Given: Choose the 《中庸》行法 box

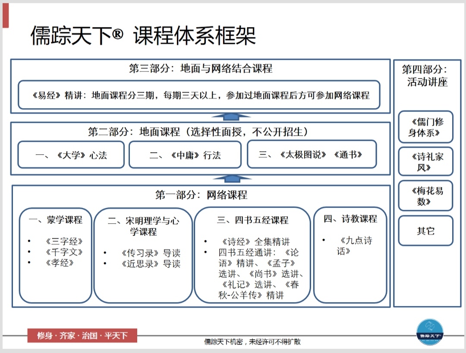Looking at the screenshot, I should tap(185, 155).
